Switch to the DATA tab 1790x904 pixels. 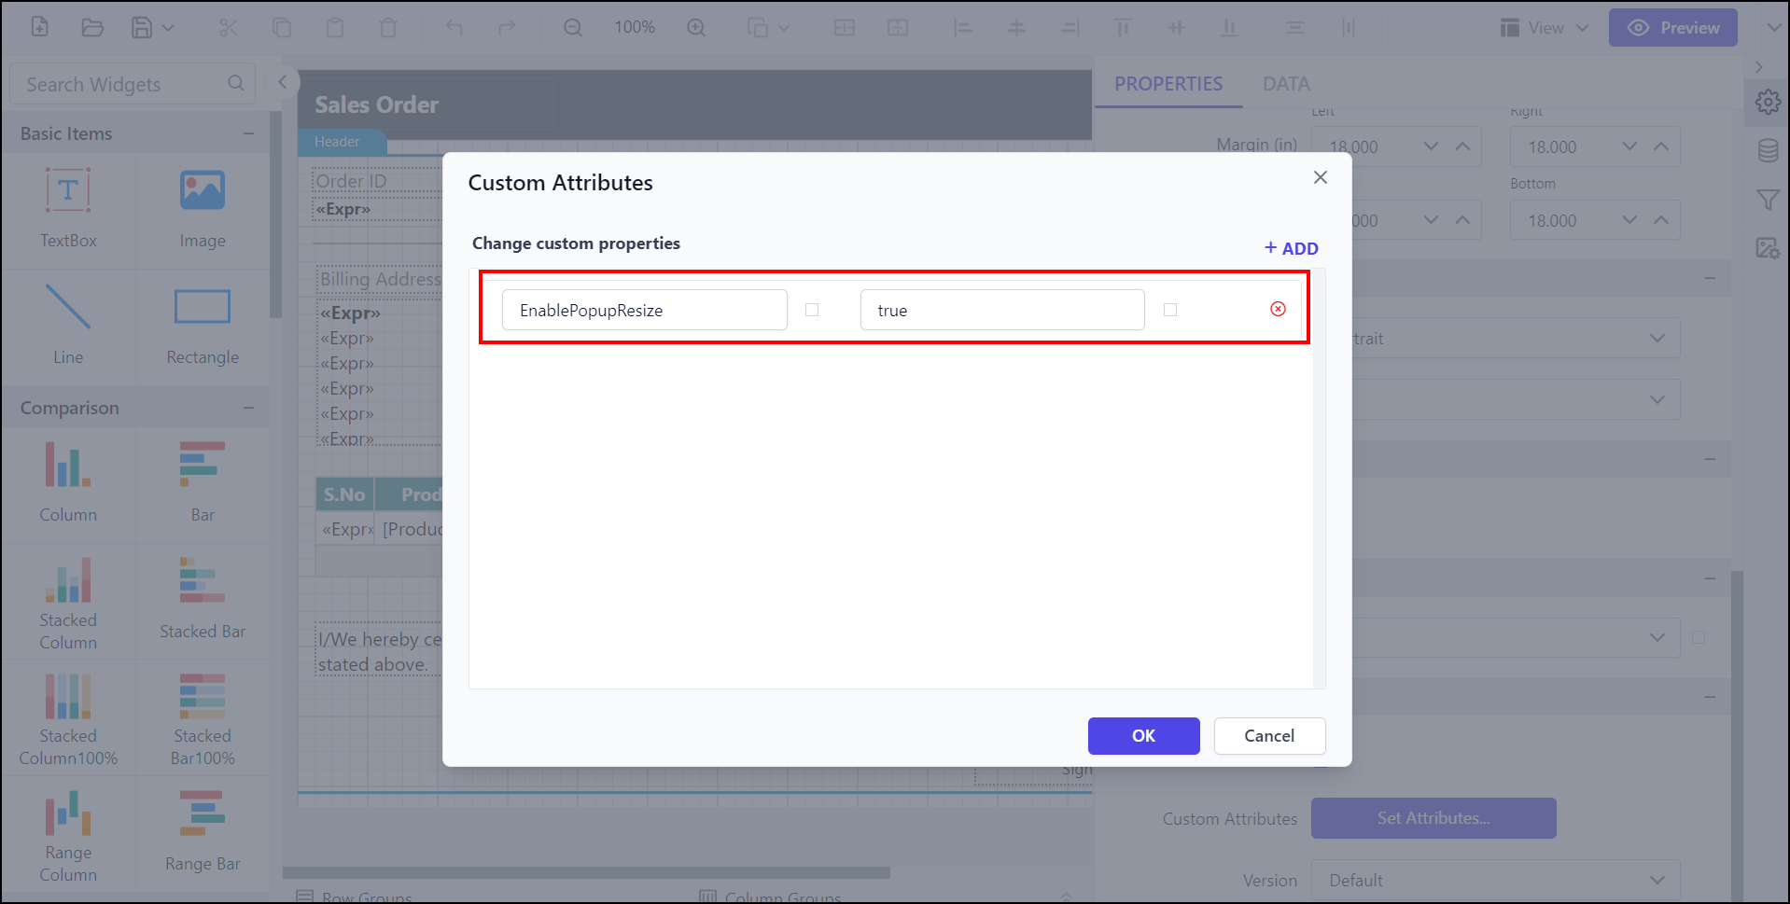1285,83
